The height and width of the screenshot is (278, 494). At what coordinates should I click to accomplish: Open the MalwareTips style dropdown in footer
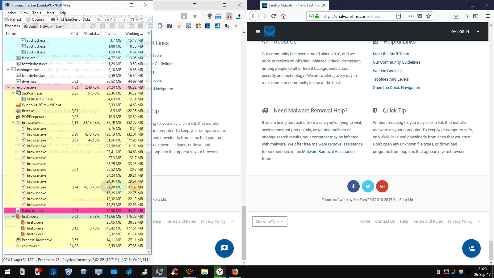click(x=270, y=221)
